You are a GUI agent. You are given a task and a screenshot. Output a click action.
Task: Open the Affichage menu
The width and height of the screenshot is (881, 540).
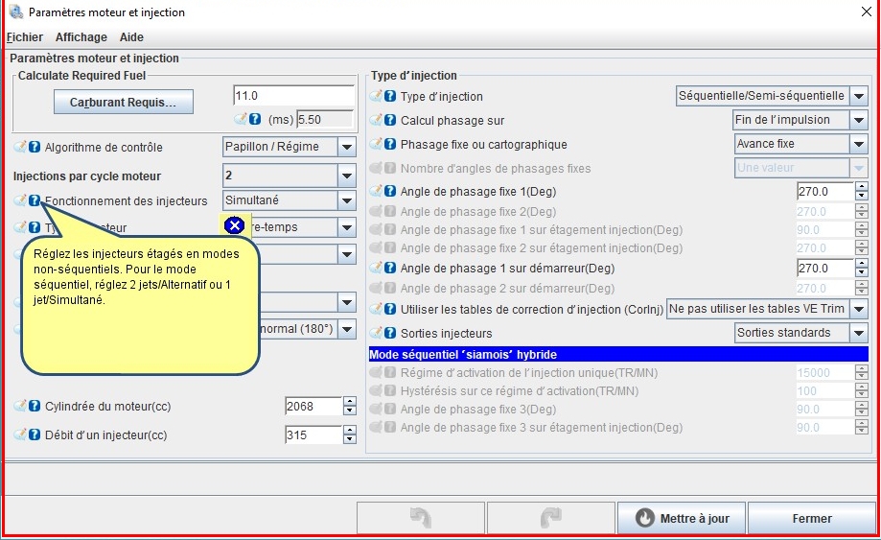pos(81,37)
